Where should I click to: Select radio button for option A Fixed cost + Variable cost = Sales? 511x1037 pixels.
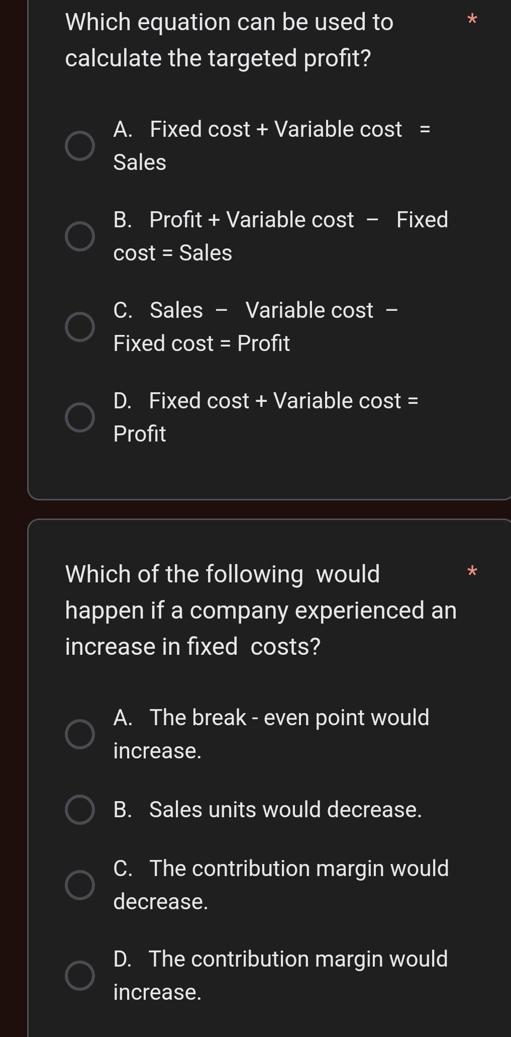80,146
